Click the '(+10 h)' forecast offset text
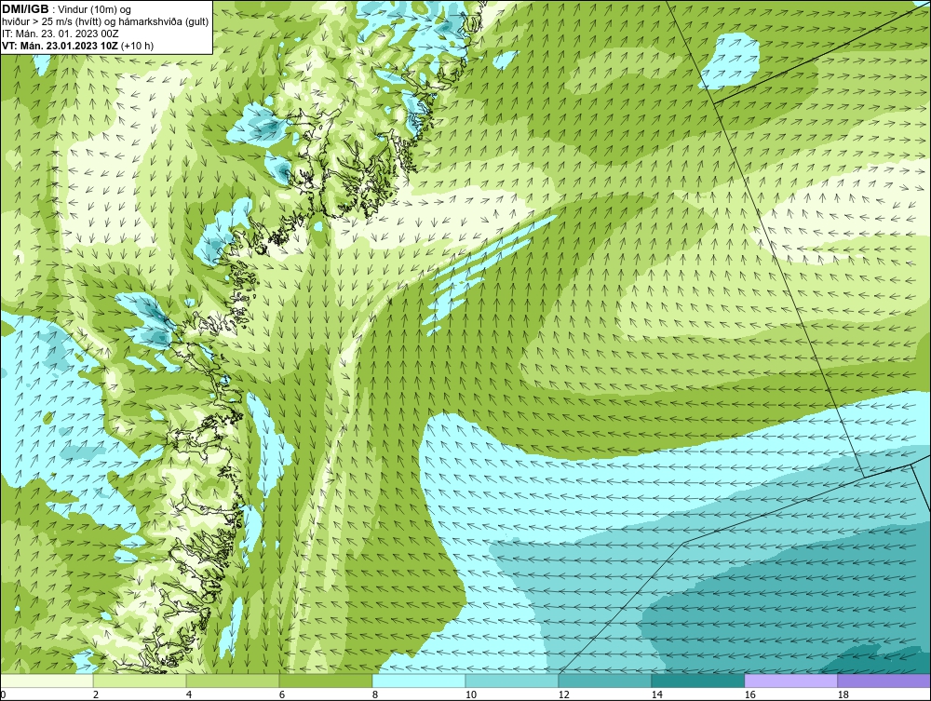 [137, 46]
